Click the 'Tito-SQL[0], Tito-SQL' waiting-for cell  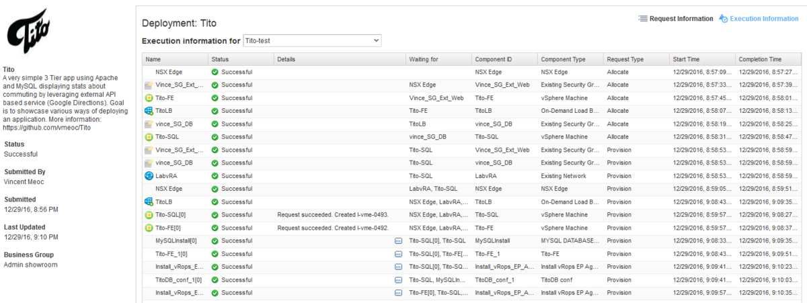[437, 241]
